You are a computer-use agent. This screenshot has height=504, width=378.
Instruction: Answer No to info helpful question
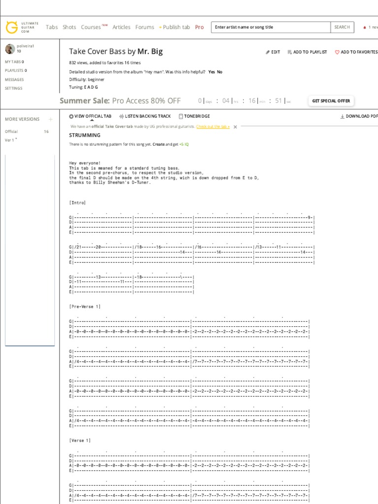[x=220, y=72]
